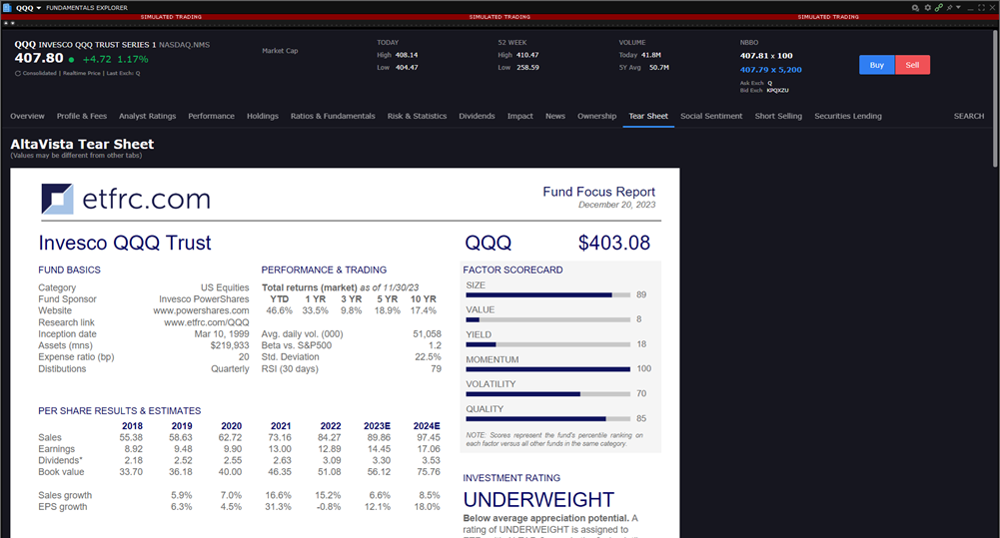
Task: Click the Buy button
Action: pyautogui.click(x=877, y=65)
